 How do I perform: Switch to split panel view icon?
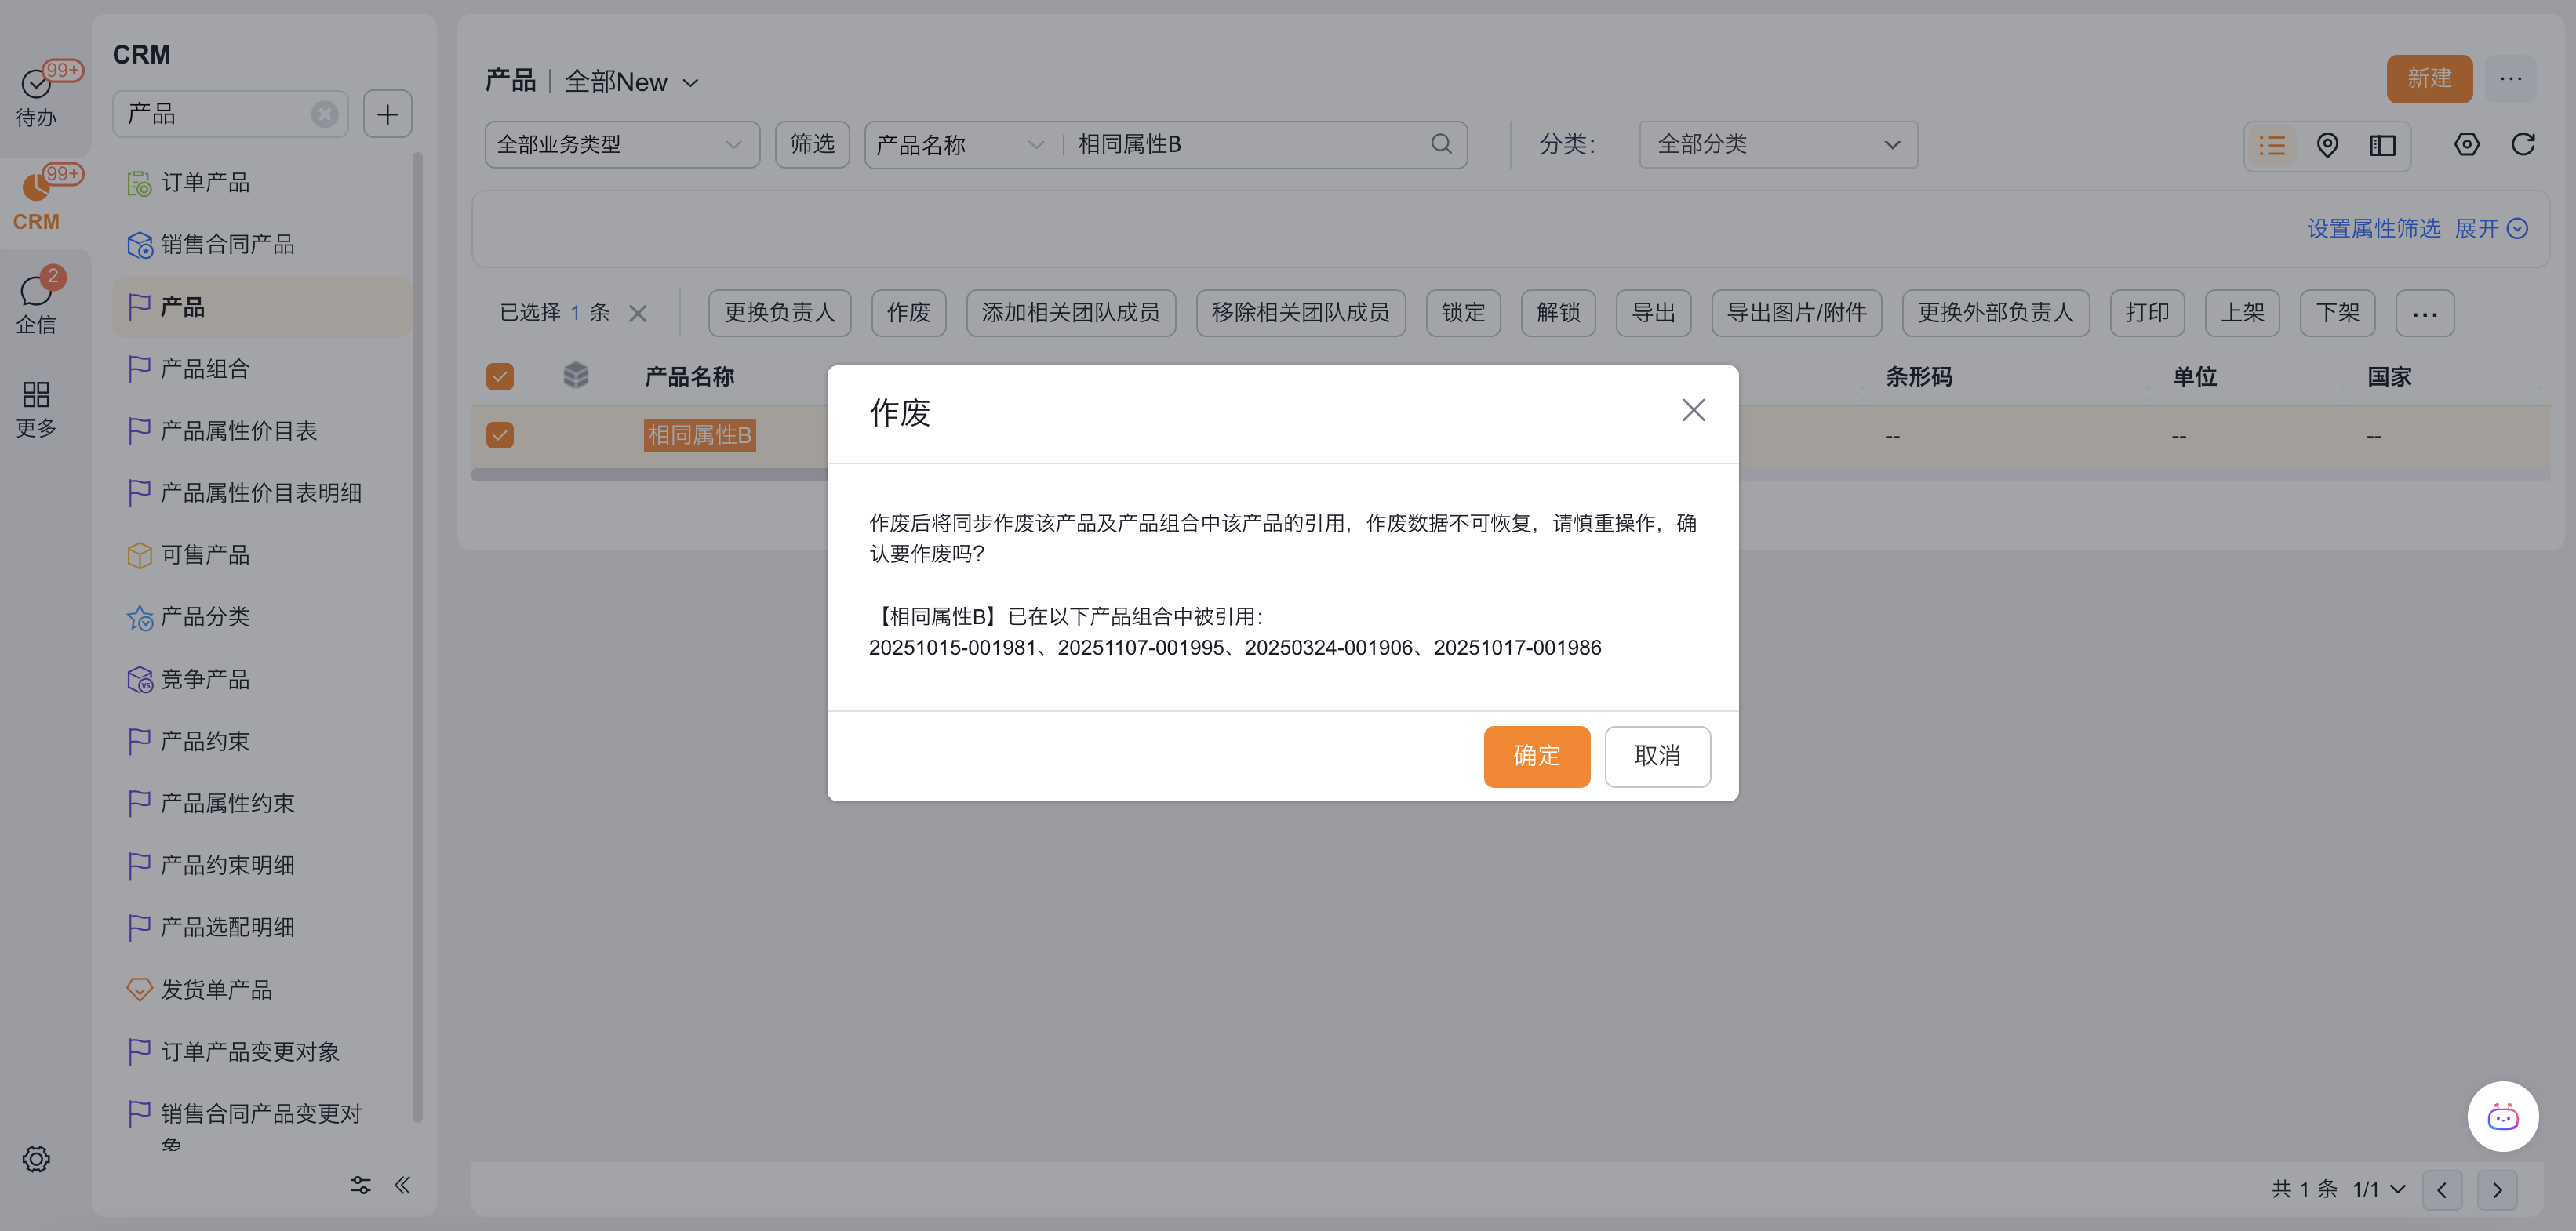click(x=2382, y=146)
